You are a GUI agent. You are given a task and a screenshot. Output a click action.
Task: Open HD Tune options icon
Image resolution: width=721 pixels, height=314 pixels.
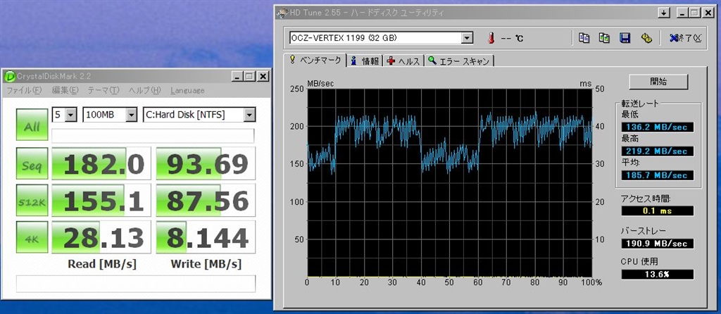(646, 38)
